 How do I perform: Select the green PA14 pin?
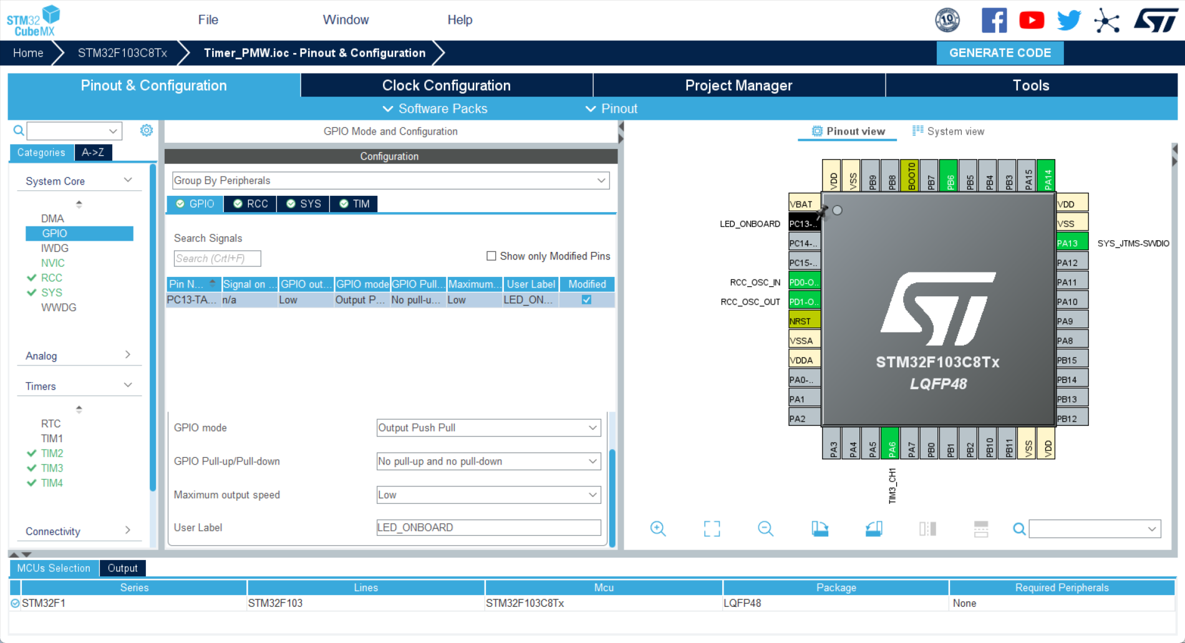[x=1047, y=175]
